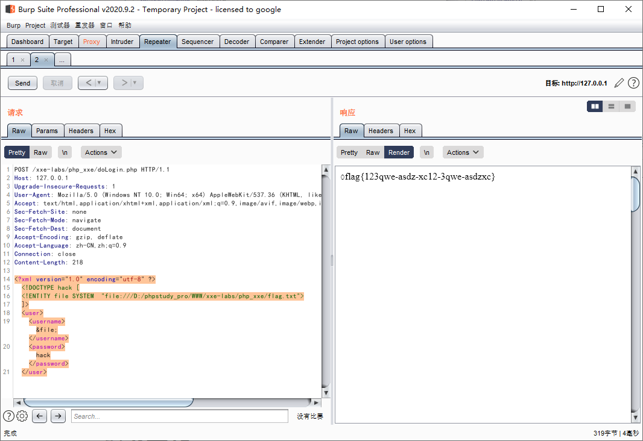
Task: Open the 帮助 menu
Action: pos(125,25)
